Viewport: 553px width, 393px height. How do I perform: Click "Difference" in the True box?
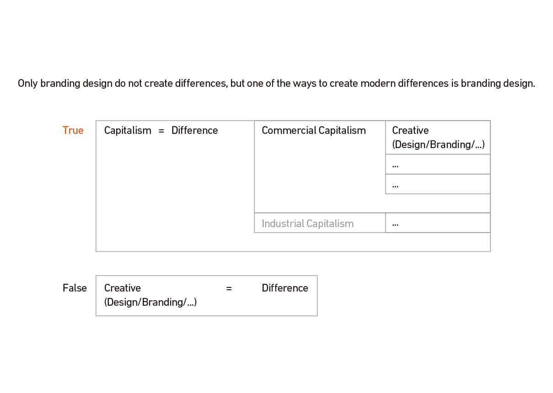[x=194, y=131]
